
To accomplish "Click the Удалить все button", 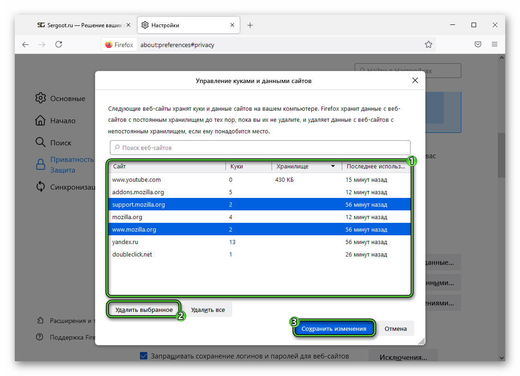I will (x=208, y=310).
